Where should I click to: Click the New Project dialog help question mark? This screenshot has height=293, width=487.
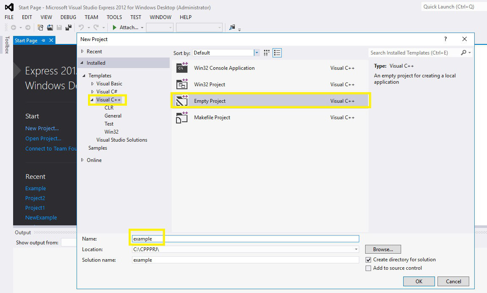(x=446, y=39)
